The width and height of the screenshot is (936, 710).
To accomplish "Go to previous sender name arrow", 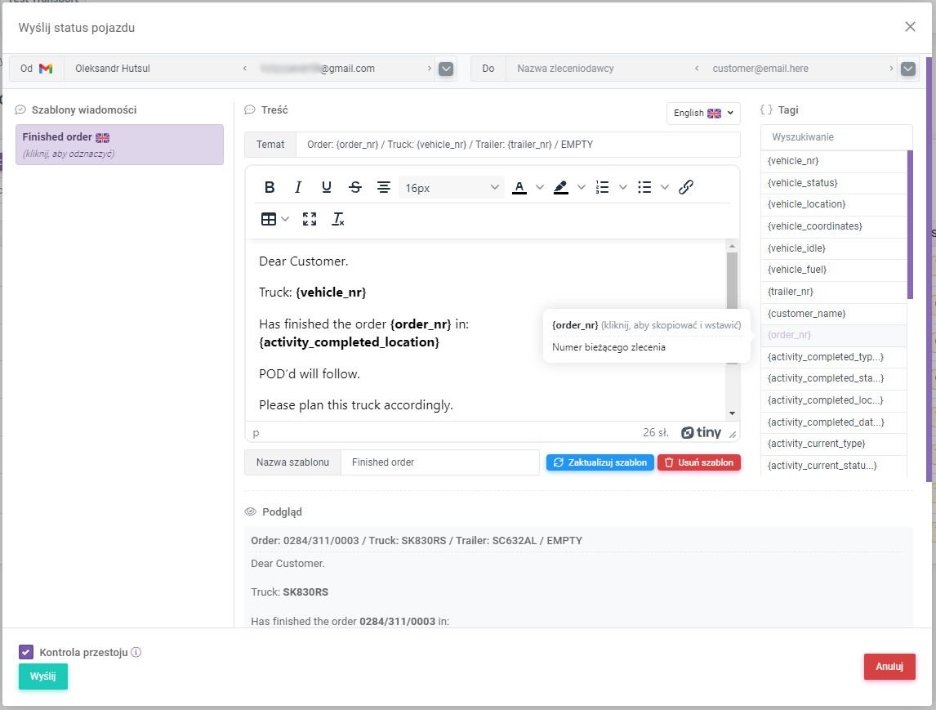I will (x=245, y=69).
